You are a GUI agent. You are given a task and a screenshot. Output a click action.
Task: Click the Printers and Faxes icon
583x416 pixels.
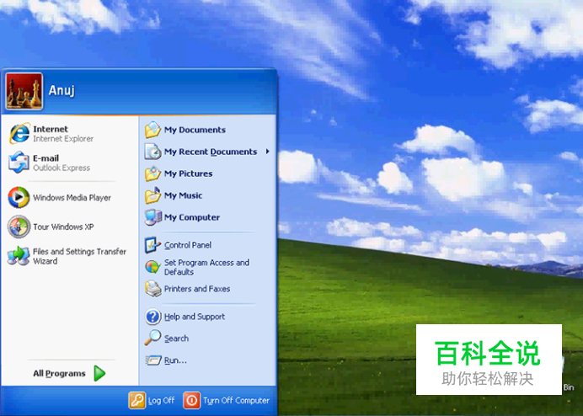pyautogui.click(x=152, y=289)
